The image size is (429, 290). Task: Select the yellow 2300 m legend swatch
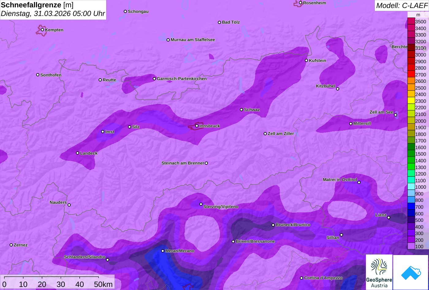411,101
